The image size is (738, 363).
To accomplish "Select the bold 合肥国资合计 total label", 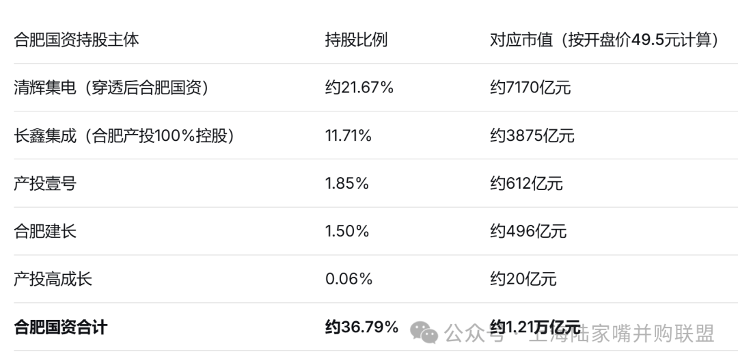I will (x=61, y=327).
